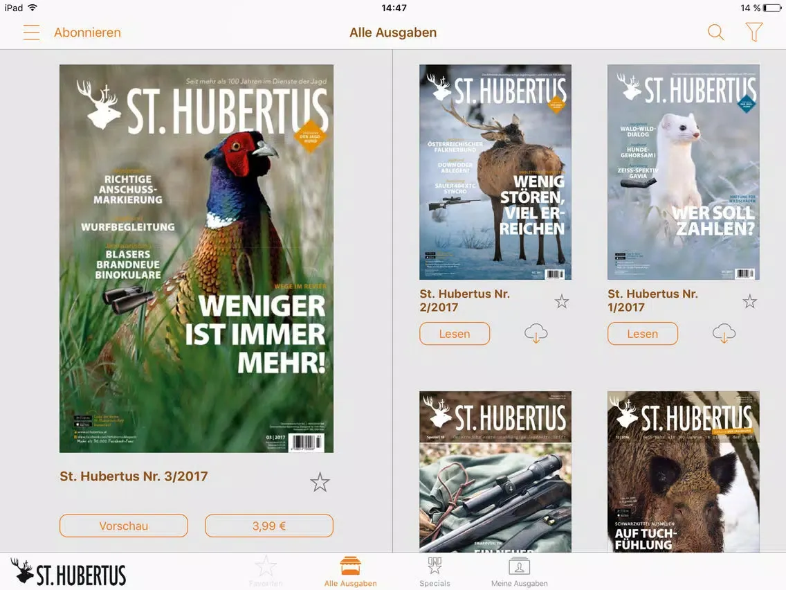
Task: Switch to the Specials tab
Action: pyautogui.click(x=435, y=571)
